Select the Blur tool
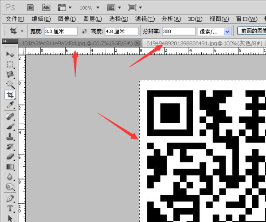266x222 pixels. point(10,177)
